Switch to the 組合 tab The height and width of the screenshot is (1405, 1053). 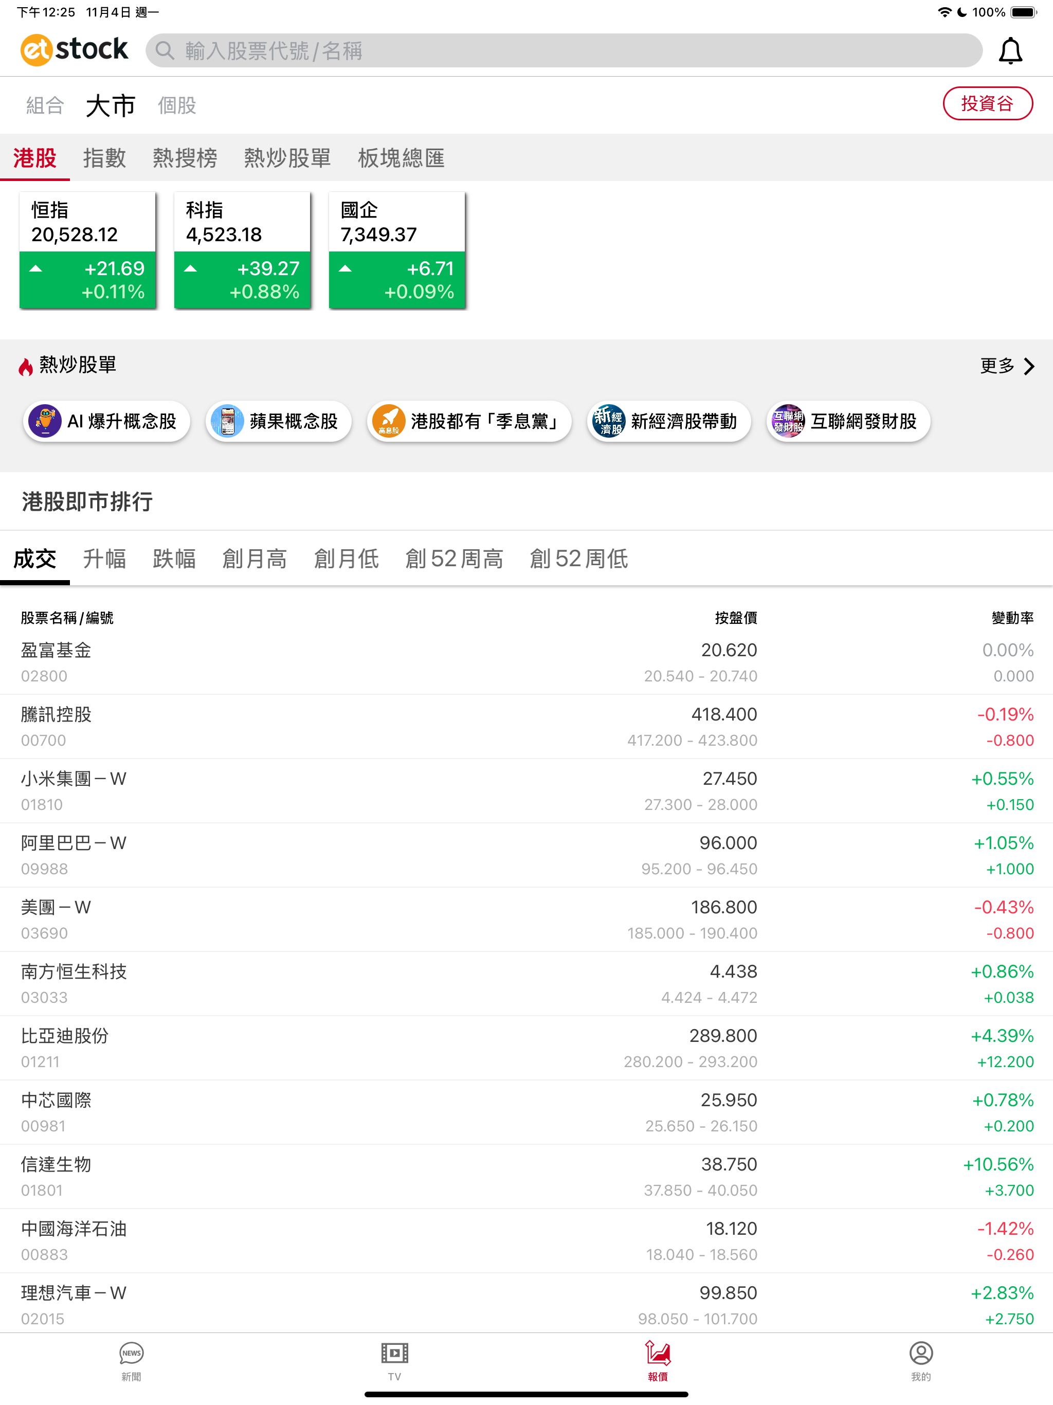tap(45, 105)
